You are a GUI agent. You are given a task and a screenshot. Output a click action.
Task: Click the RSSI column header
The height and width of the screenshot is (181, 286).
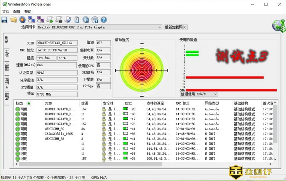click(x=128, y=103)
